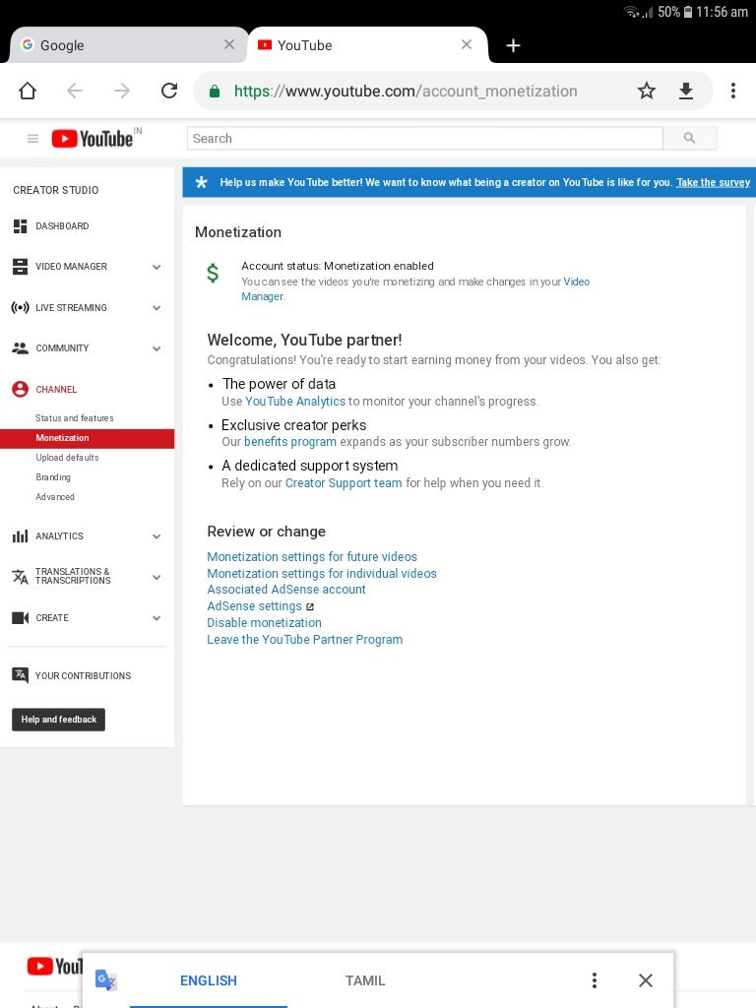The image size is (756, 1008).
Task: Click the Dashboard grid icon
Action: [x=20, y=226]
